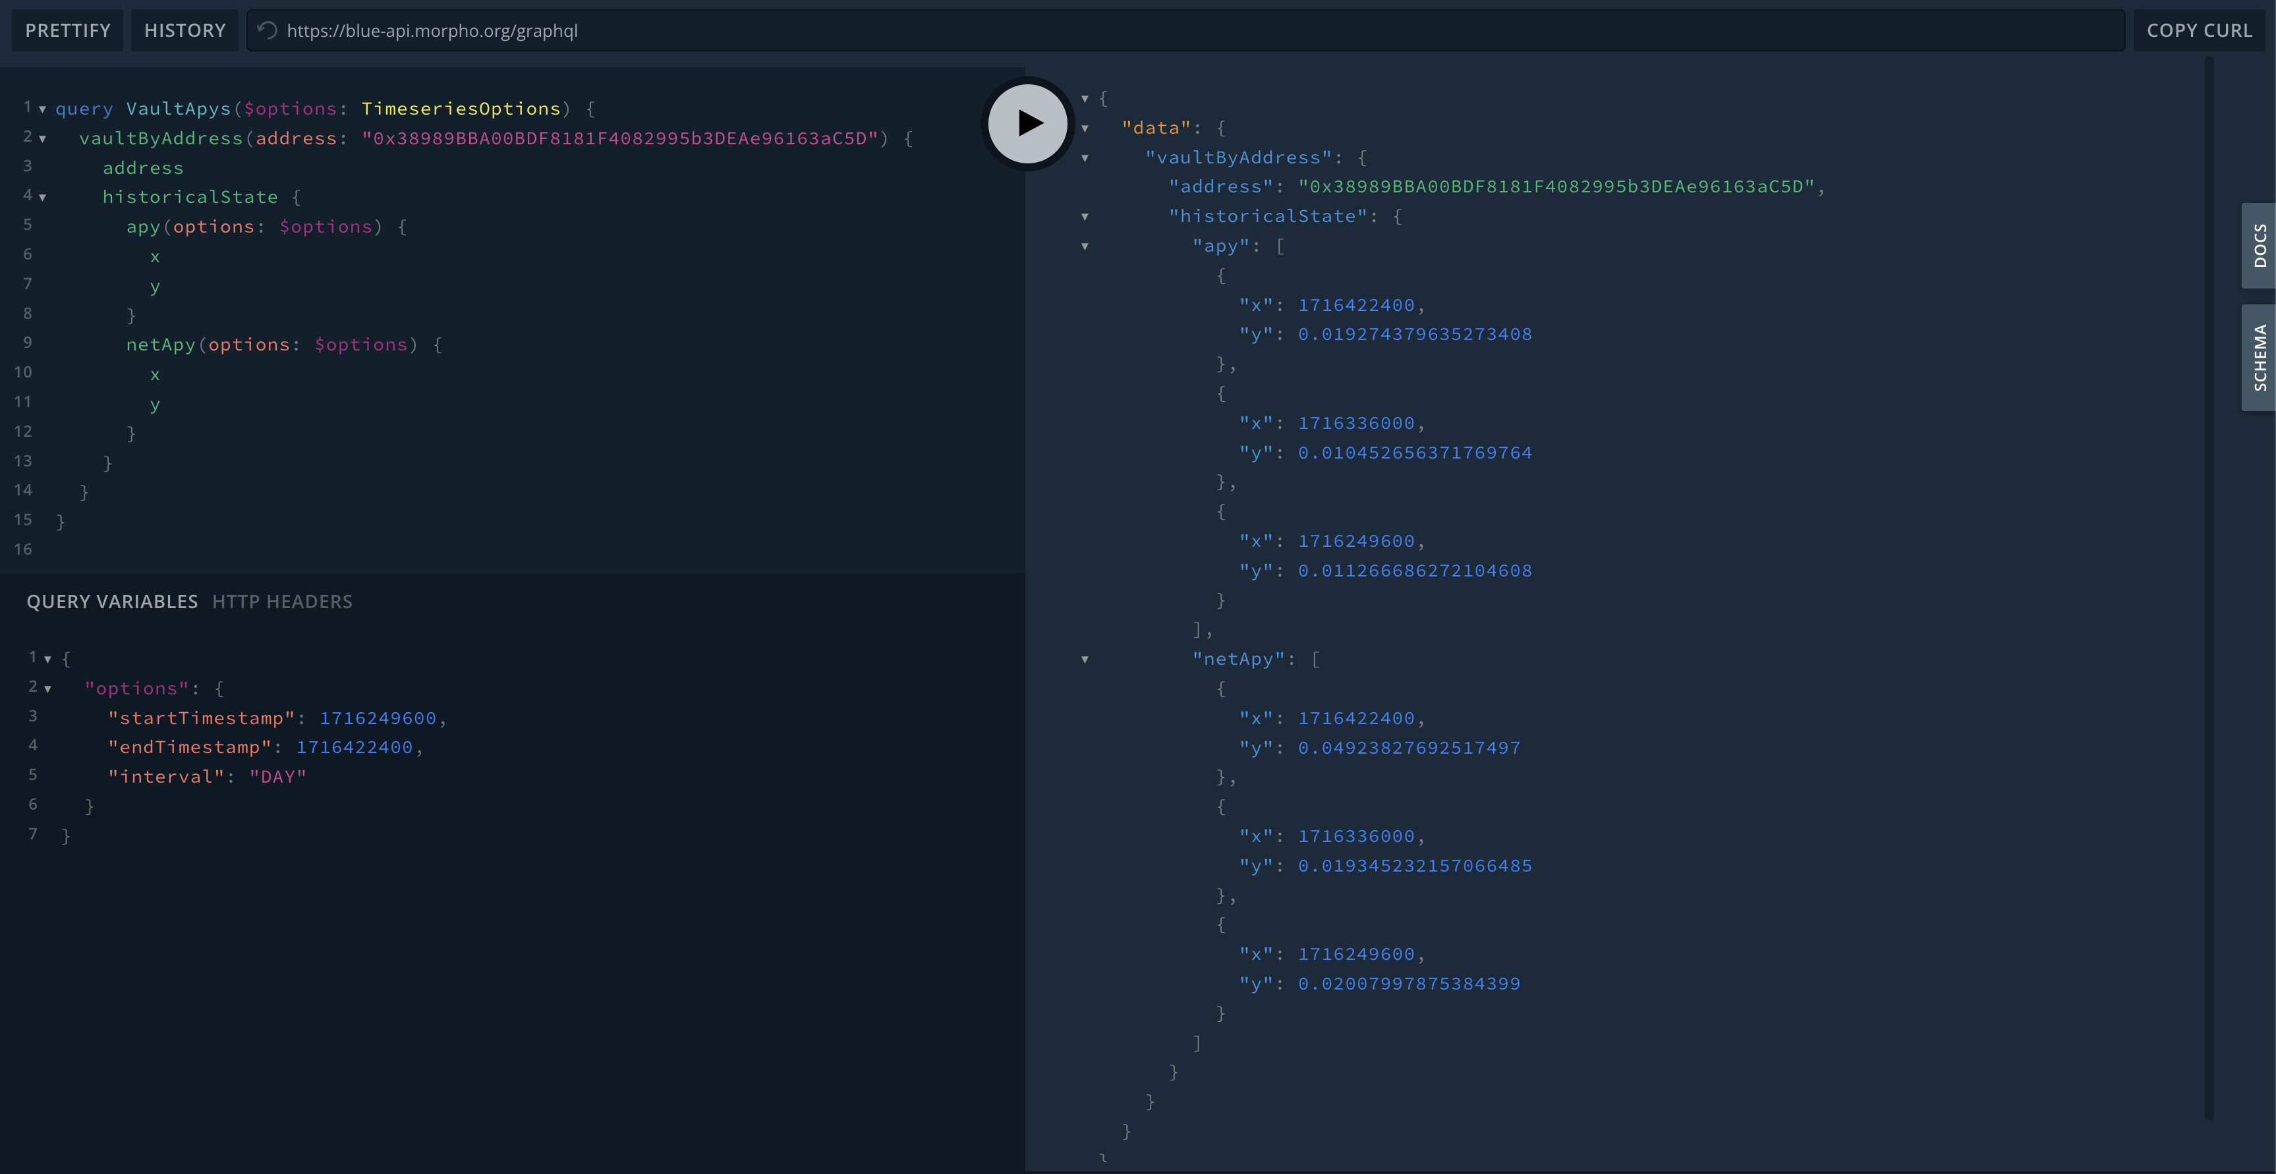Click the response panel vertical scrollbar
2276x1174 pixels.
point(2209,583)
